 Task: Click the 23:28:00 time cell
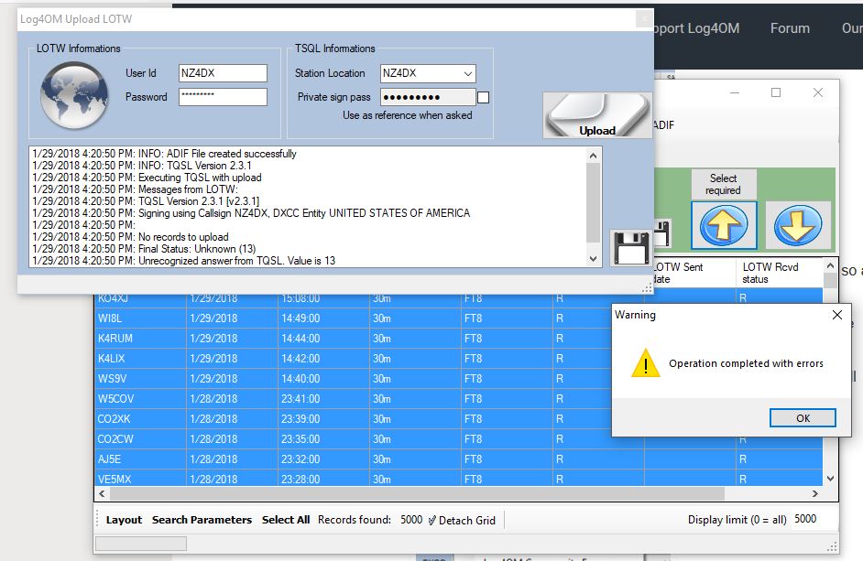(x=323, y=479)
